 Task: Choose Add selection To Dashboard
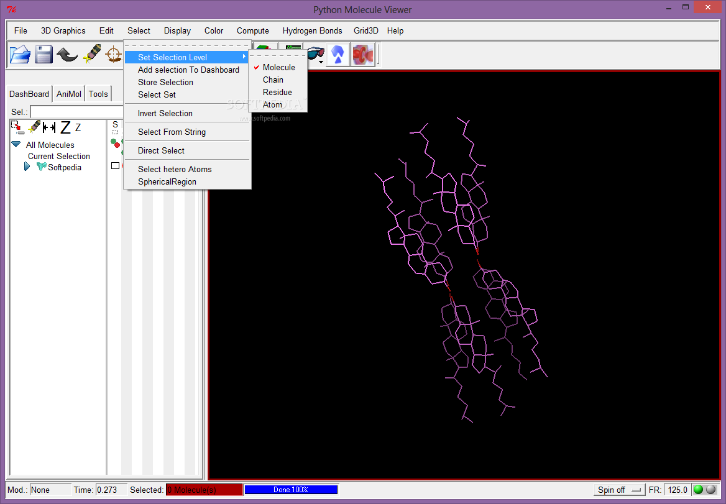pos(188,70)
